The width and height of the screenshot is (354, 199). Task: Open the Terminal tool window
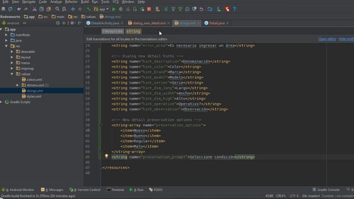coord(116,190)
